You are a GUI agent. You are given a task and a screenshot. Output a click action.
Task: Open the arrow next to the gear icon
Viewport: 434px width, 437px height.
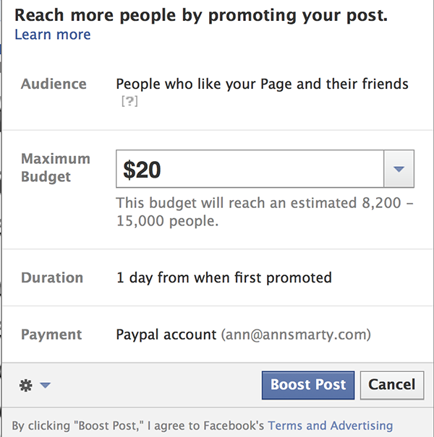pos(45,385)
